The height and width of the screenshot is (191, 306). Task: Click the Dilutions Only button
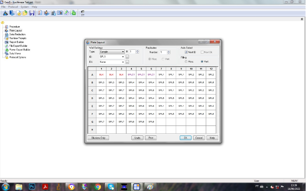pyautogui.click(x=98, y=138)
